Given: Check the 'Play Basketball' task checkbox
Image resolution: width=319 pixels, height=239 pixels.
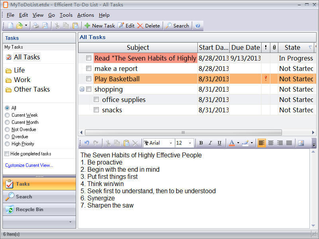Looking at the screenshot, I should 89,79.
